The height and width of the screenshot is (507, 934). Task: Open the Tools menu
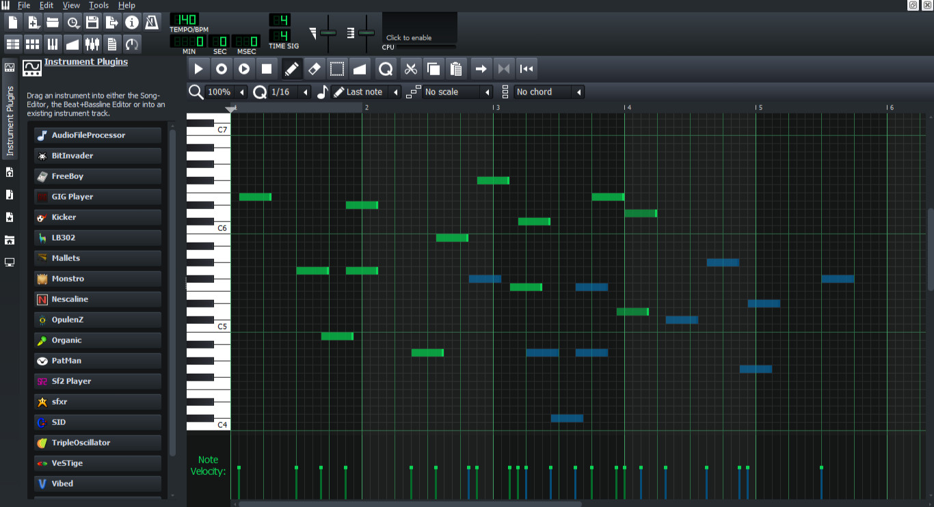98,5
